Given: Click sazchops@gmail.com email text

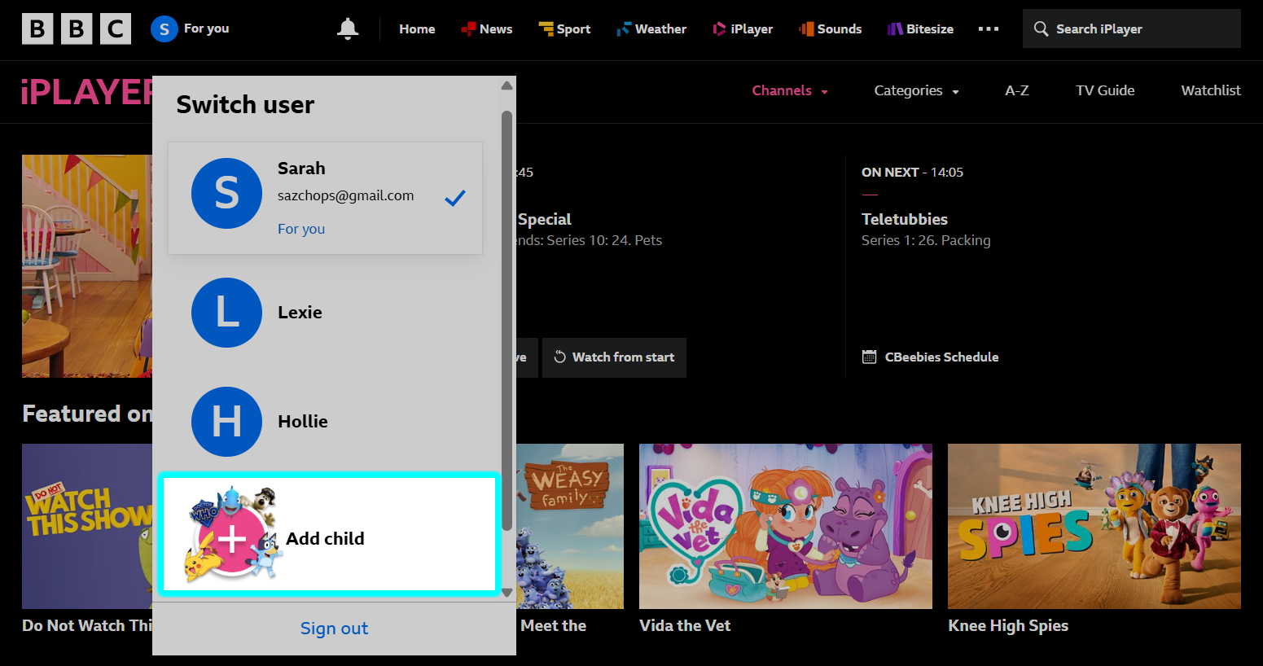Looking at the screenshot, I should click(x=345, y=195).
